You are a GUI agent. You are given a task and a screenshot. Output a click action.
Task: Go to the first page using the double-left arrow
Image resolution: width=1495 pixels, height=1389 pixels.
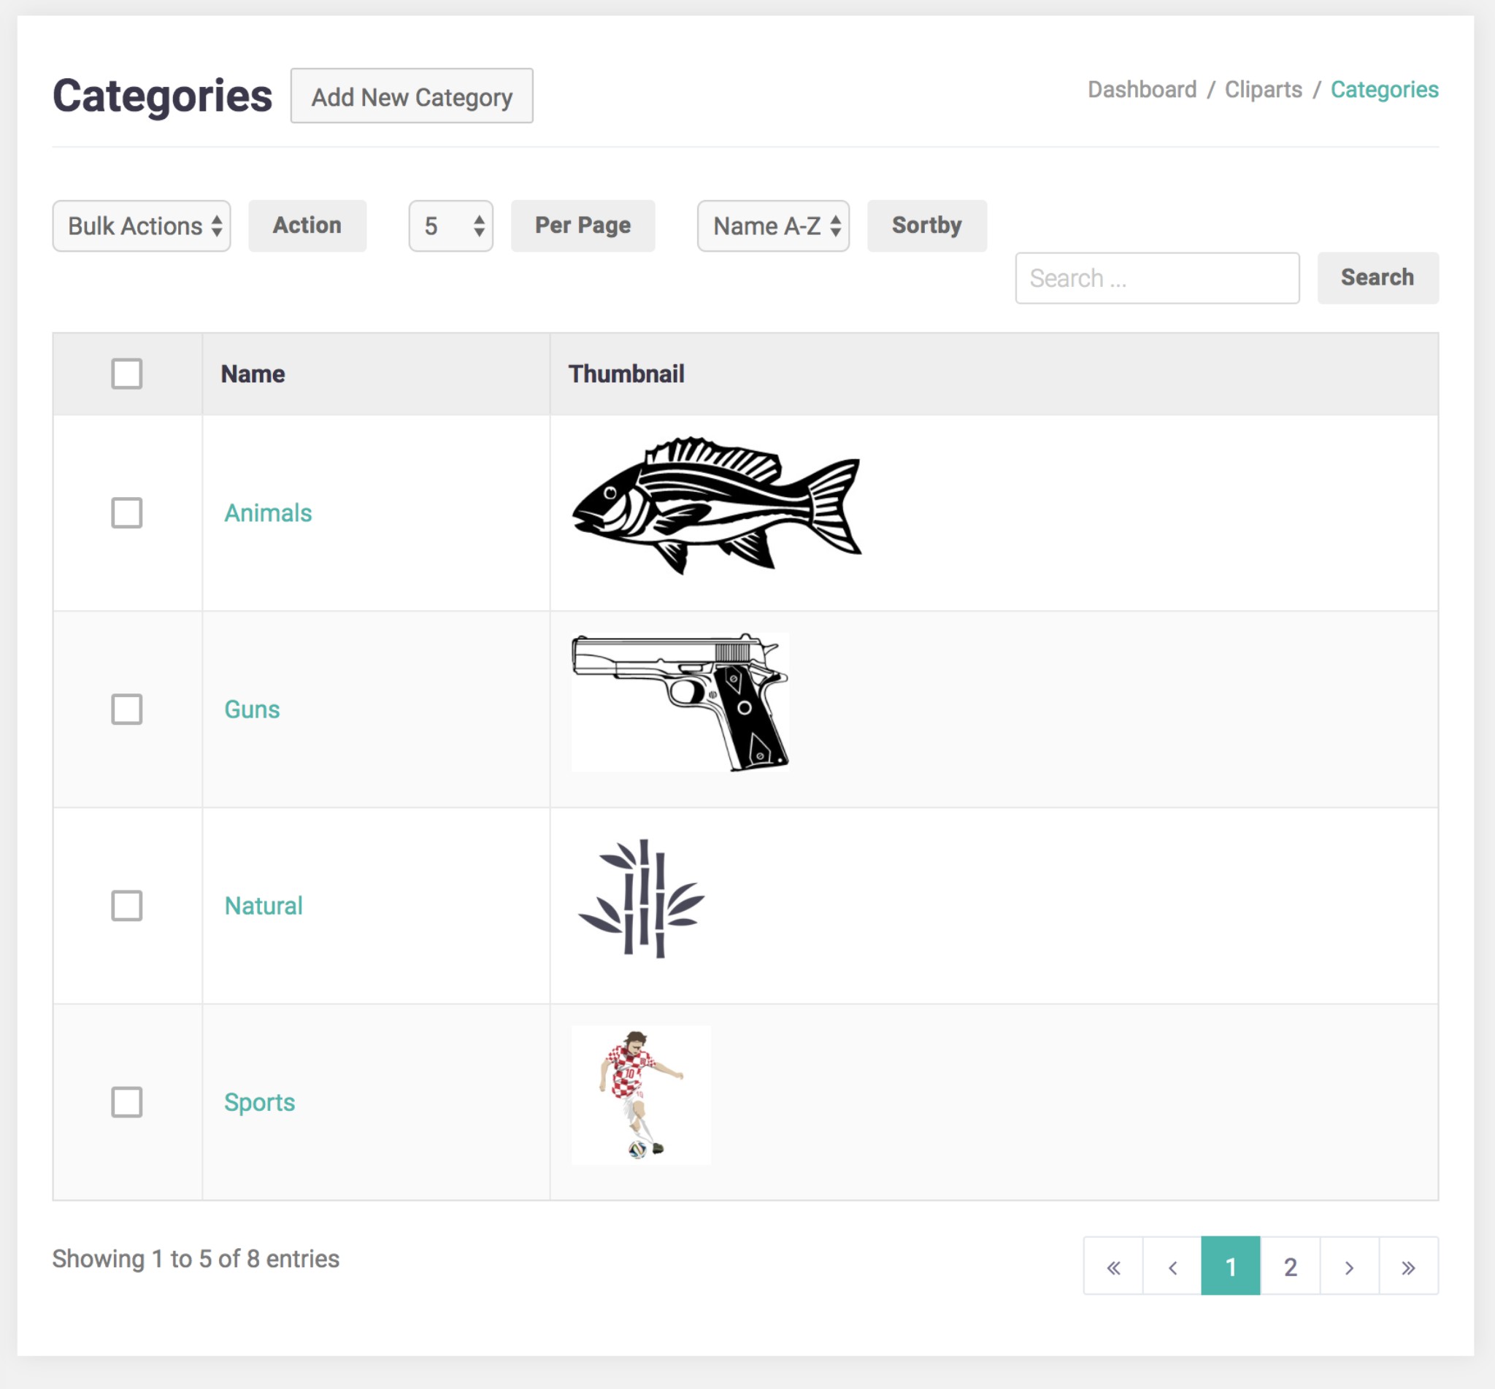pos(1113,1267)
